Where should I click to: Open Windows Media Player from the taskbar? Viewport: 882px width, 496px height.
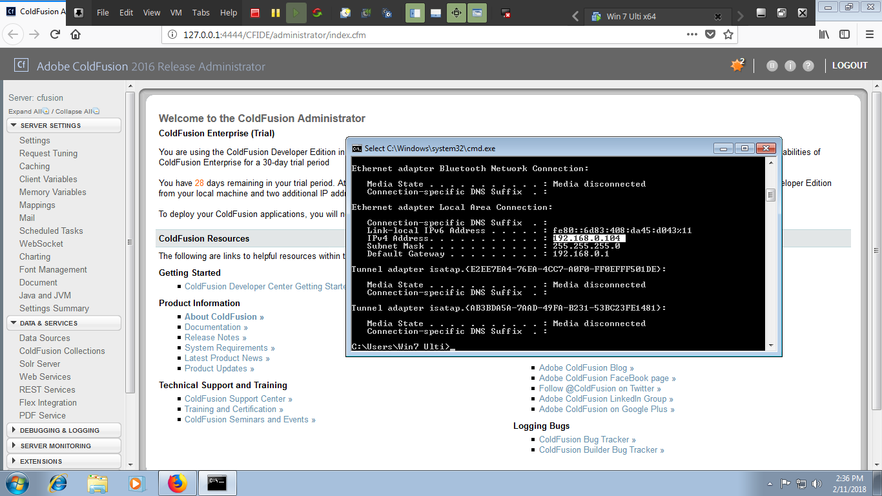tap(136, 483)
